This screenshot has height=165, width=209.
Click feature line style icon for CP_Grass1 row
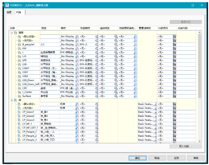point(155,112)
